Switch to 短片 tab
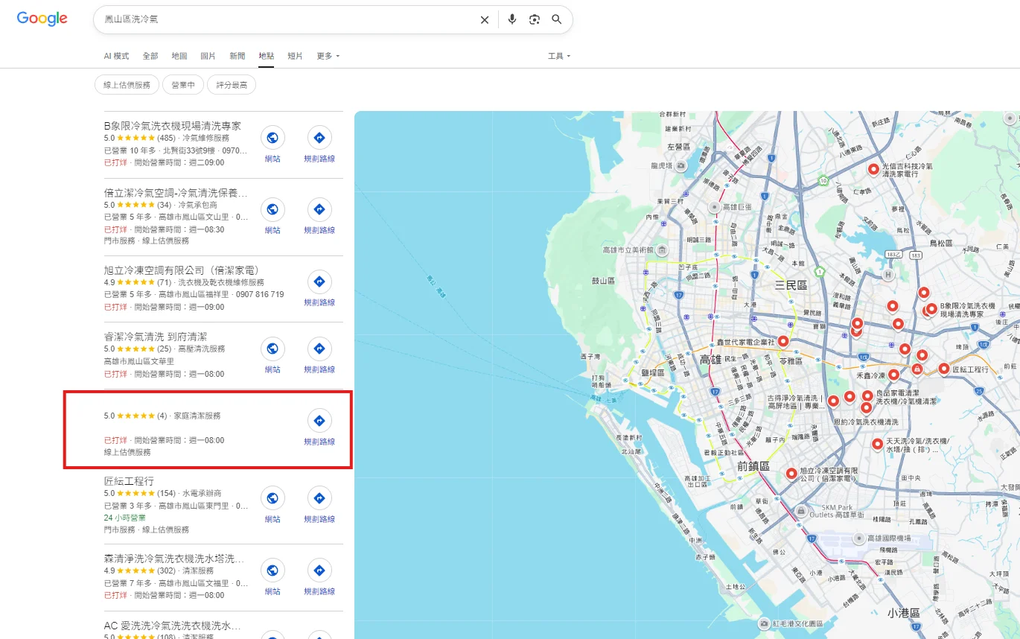This screenshot has height=639, width=1020. (296, 56)
